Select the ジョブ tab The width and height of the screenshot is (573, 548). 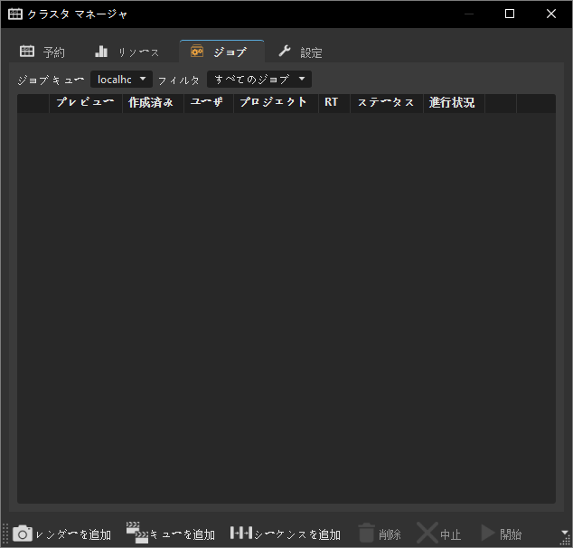(221, 52)
